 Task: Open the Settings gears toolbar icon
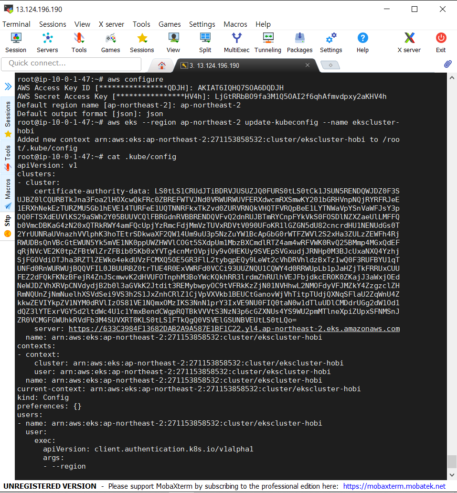pos(331,43)
